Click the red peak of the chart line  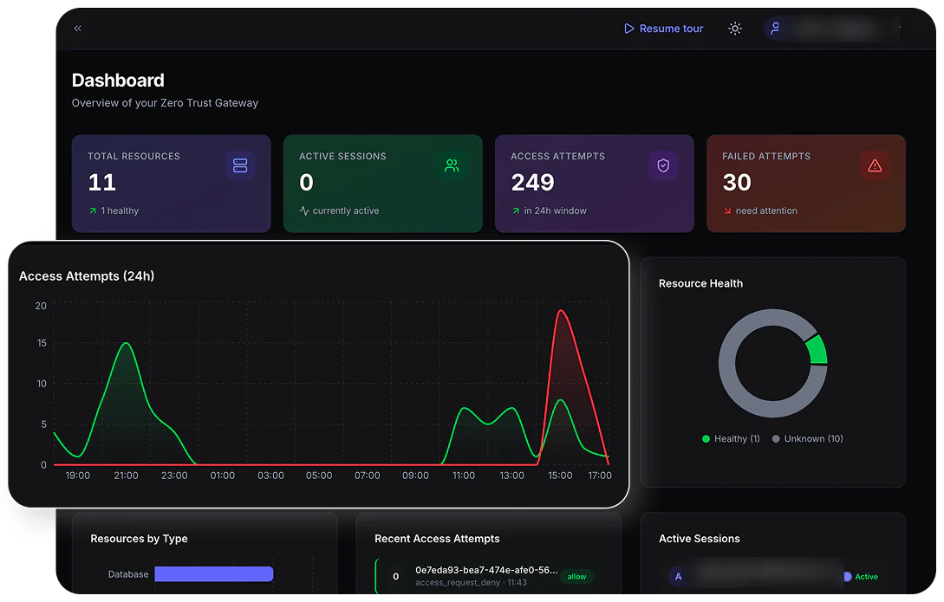tap(561, 311)
